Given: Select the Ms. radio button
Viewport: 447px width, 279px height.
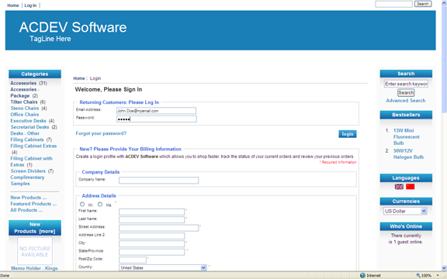Looking at the screenshot, I should (100, 204).
